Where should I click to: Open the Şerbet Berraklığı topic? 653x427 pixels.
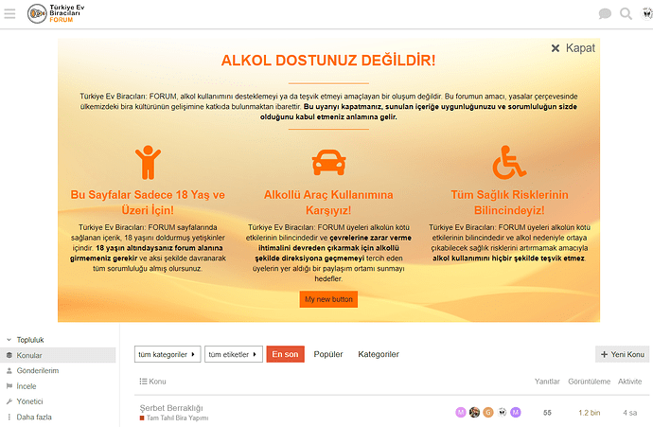171,408
